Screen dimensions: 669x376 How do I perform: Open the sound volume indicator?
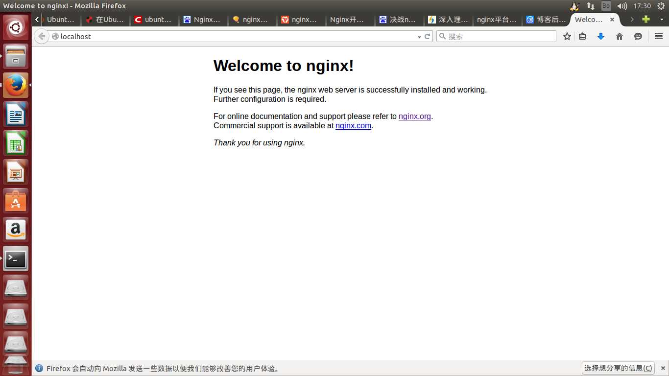(x=622, y=6)
